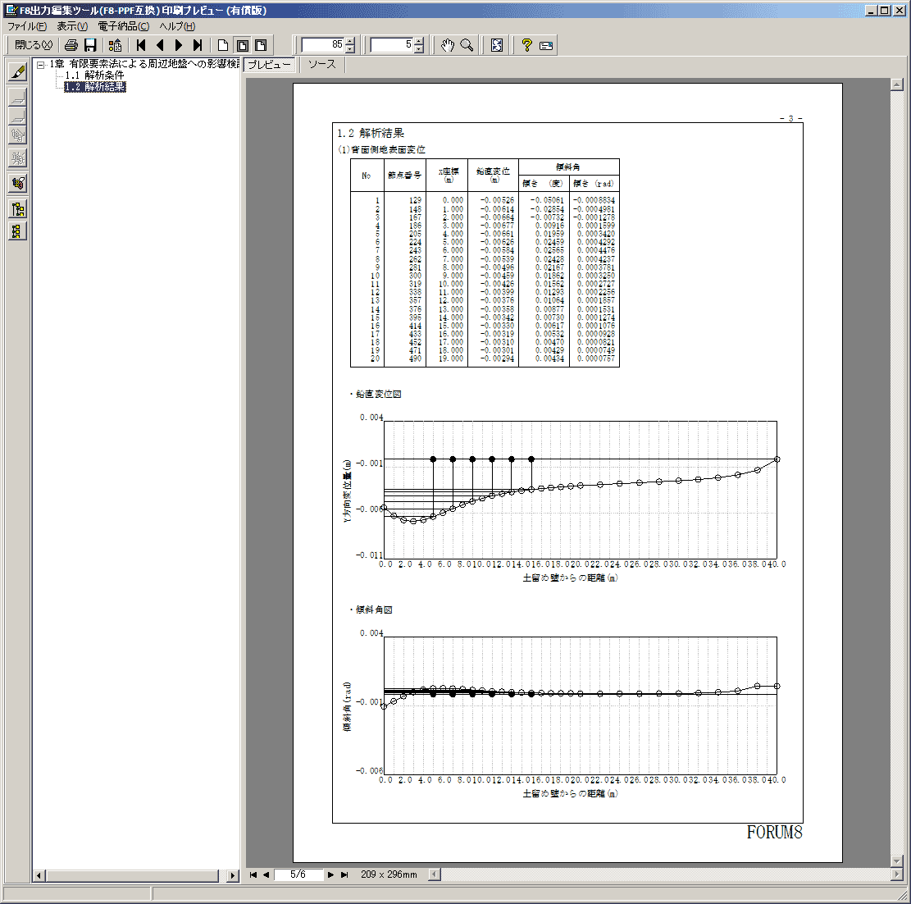The image size is (911, 904).
Task: Increase the zoom value 85 with up arrow
Action: pos(351,41)
